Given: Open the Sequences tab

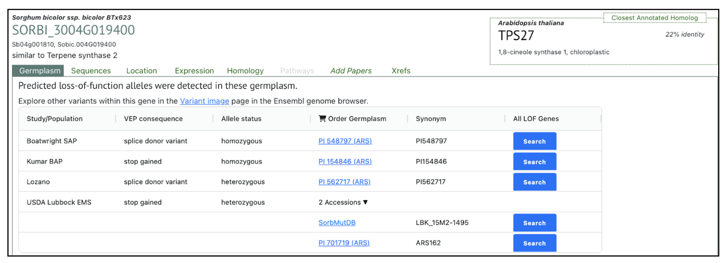Looking at the screenshot, I should (x=91, y=71).
